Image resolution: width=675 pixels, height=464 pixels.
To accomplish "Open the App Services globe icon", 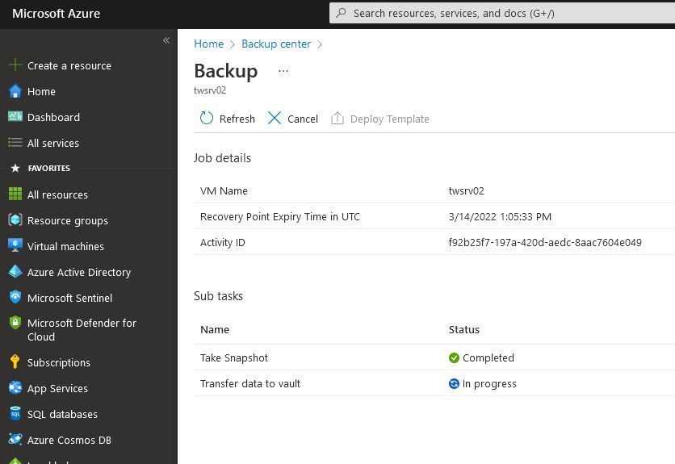I will pos(15,387).
